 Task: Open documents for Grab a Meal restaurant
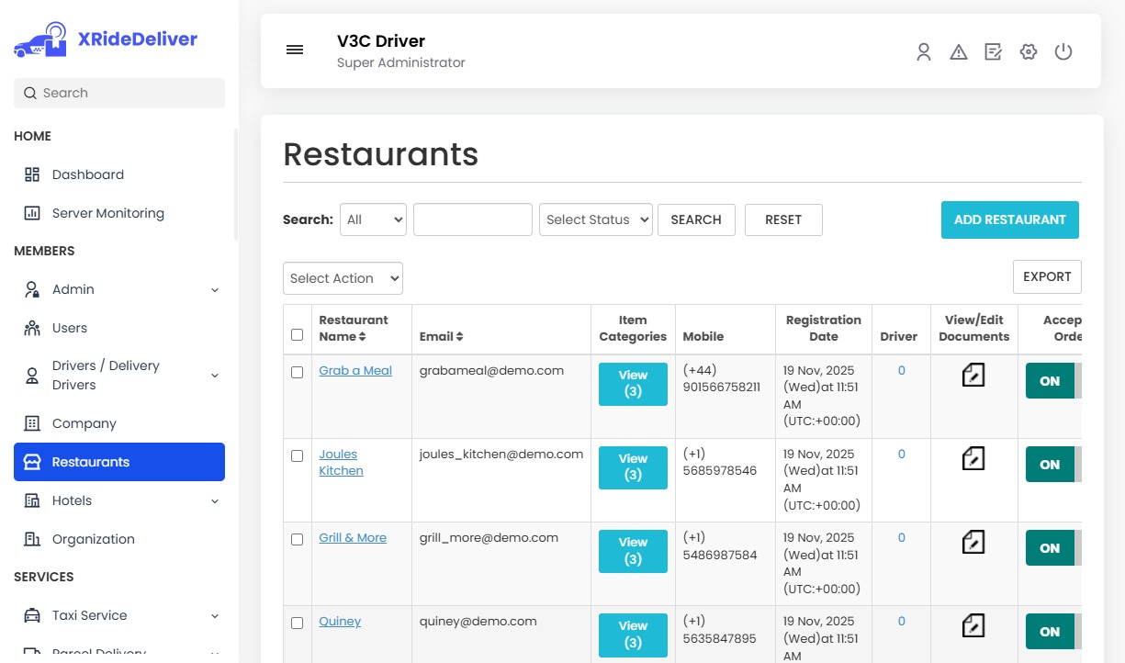pyautogui.click(x=973, y=375)
